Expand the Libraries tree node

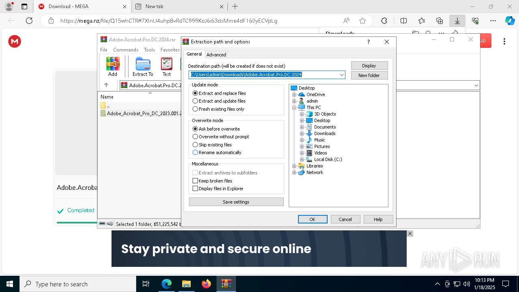[x=294, y=166]
